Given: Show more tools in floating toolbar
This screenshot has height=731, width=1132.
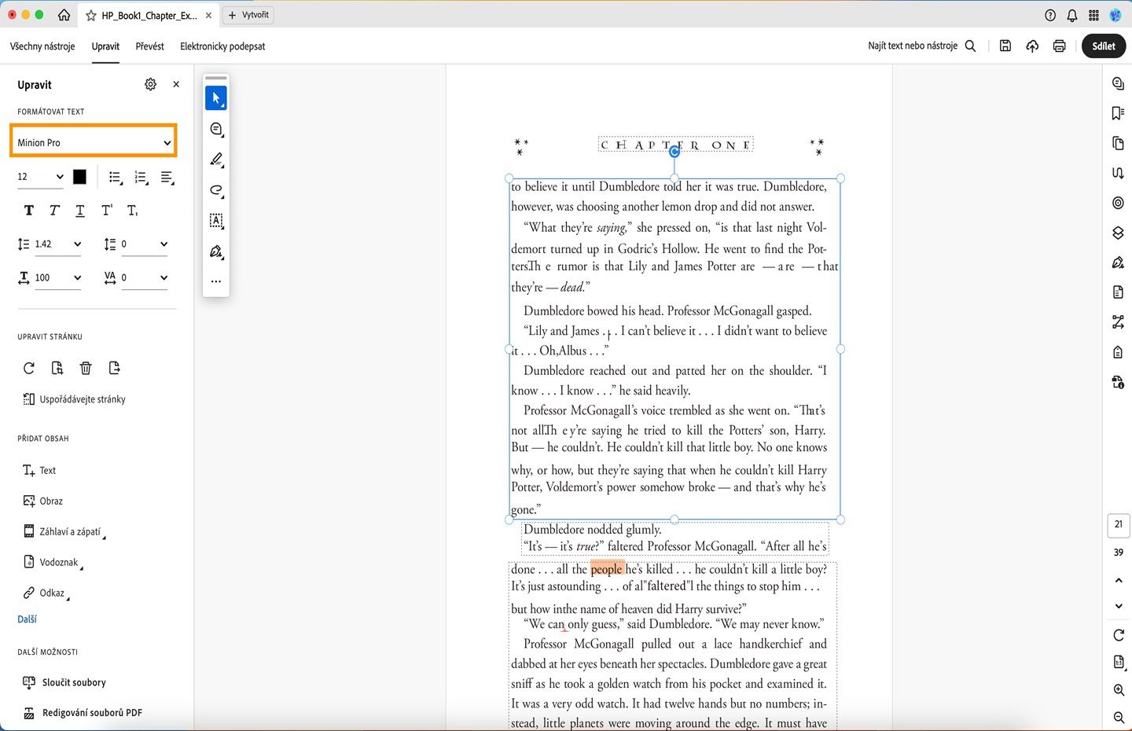Looking at the screenshot, I should 216,281.
